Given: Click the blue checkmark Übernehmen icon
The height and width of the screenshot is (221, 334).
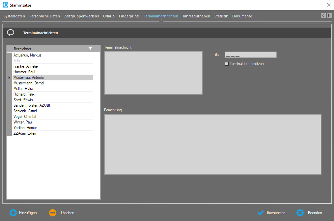Looking at the screenshot, I should pos(261,213).
